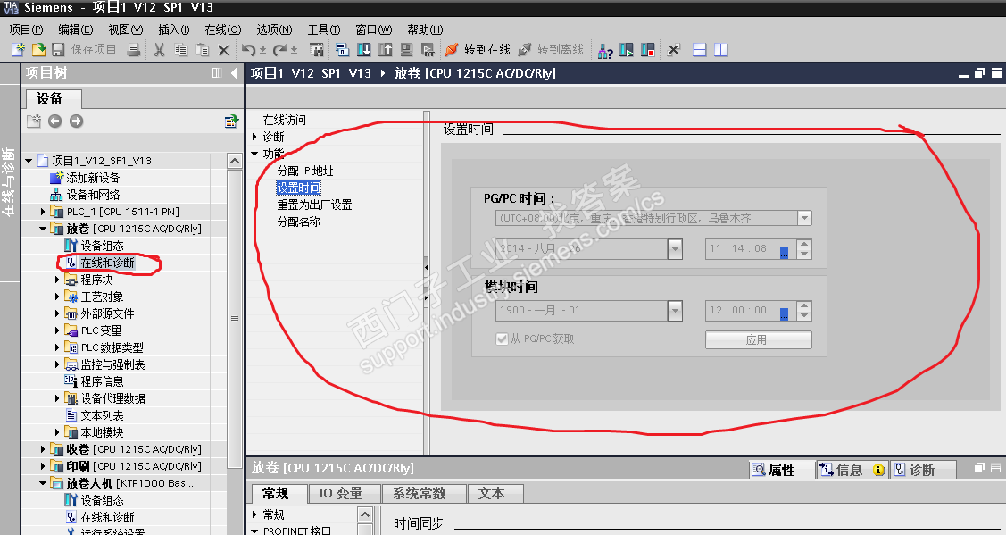The image size is (1006, 535).
Task: Click the Cut scissors icon
Action: click(x=159, y=49)
